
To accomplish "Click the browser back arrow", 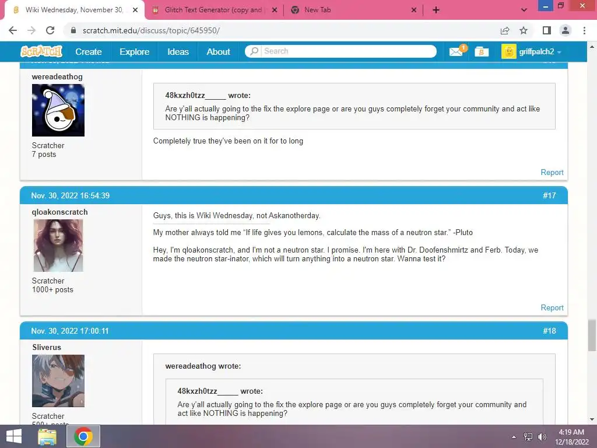I will click(x=13, y=30).
